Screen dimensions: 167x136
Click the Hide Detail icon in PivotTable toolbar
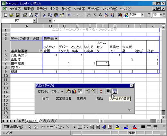[88, 91]
